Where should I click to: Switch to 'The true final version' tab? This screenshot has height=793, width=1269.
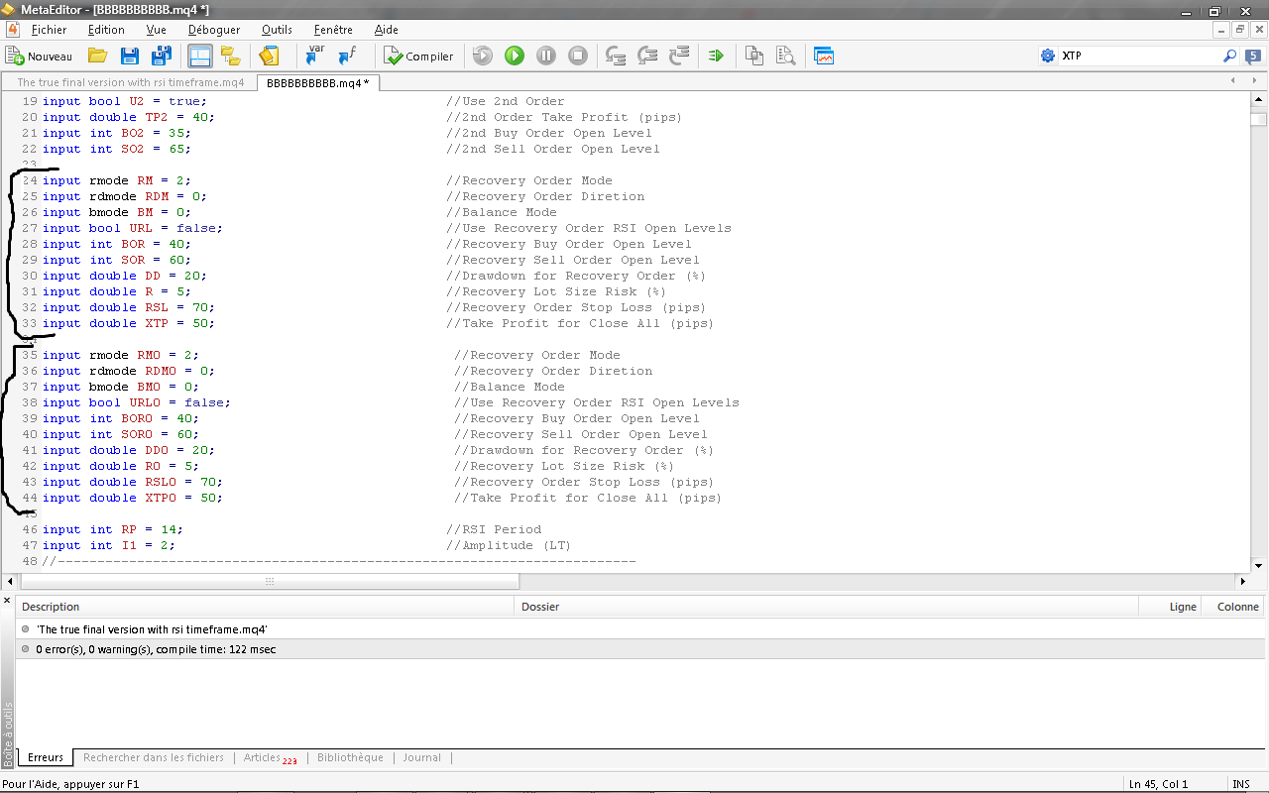130,83
